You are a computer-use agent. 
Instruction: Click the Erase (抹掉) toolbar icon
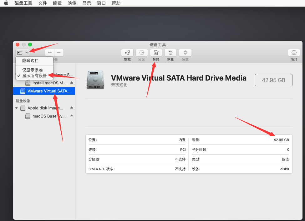click(x=156, y=53)
